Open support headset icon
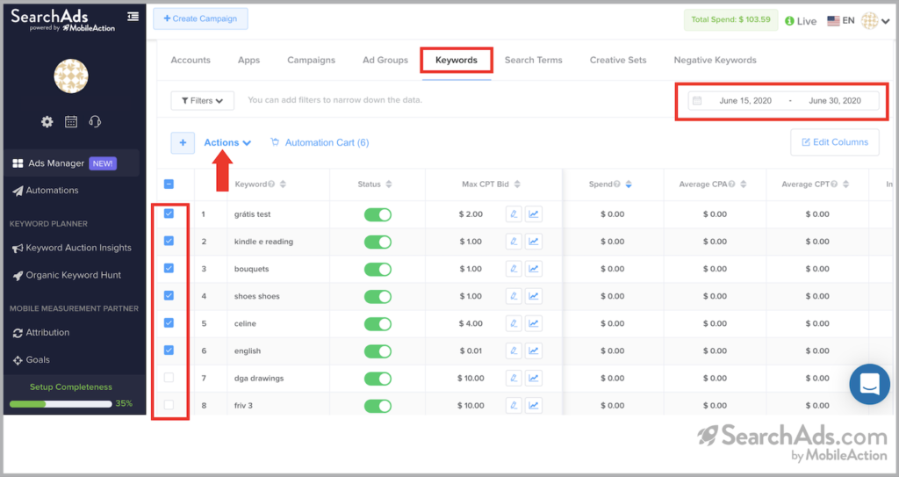Image resolution: width=899 pixels, height=477 pixels. (95, 121)
